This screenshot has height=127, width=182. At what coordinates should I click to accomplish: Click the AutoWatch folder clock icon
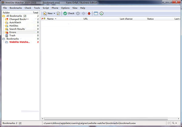click(x=7, y=23)
